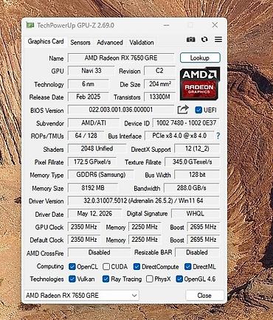273x320 pixels.
Task: Minimize the GPU-Z window
Action: 167,25
